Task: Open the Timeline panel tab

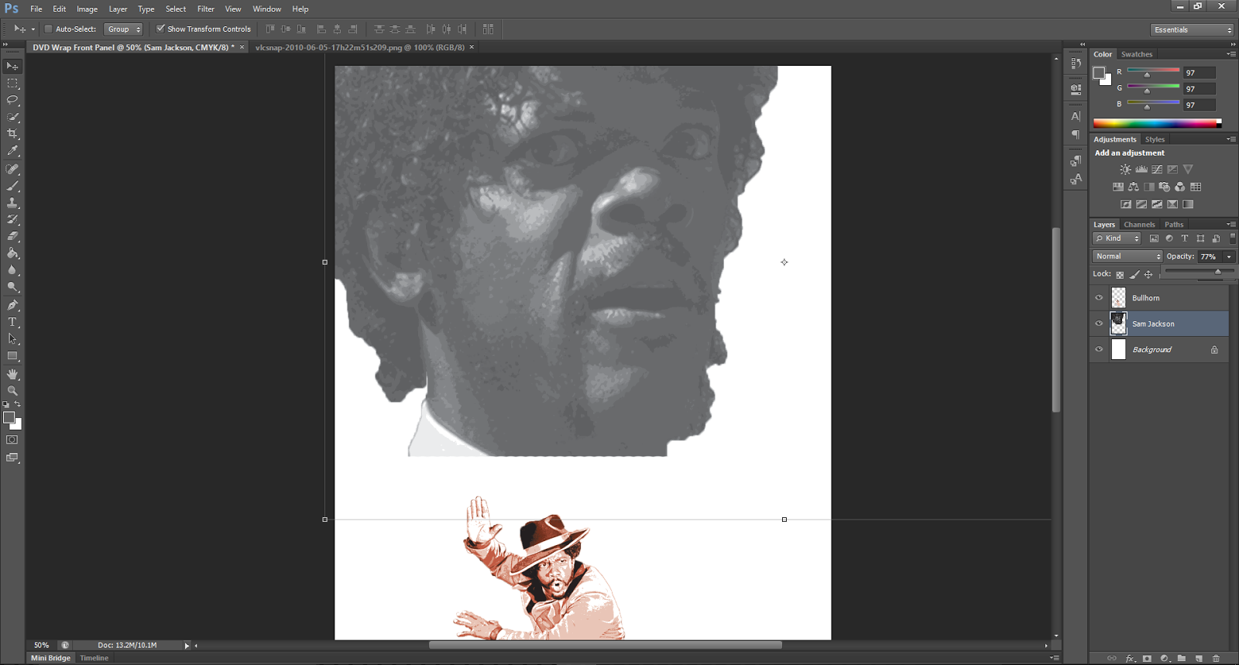Action: click(94, 658)
